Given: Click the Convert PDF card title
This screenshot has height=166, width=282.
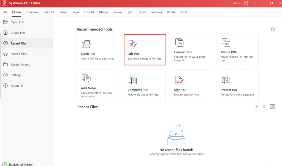Looking at the screenshot, I should point(183,52).
